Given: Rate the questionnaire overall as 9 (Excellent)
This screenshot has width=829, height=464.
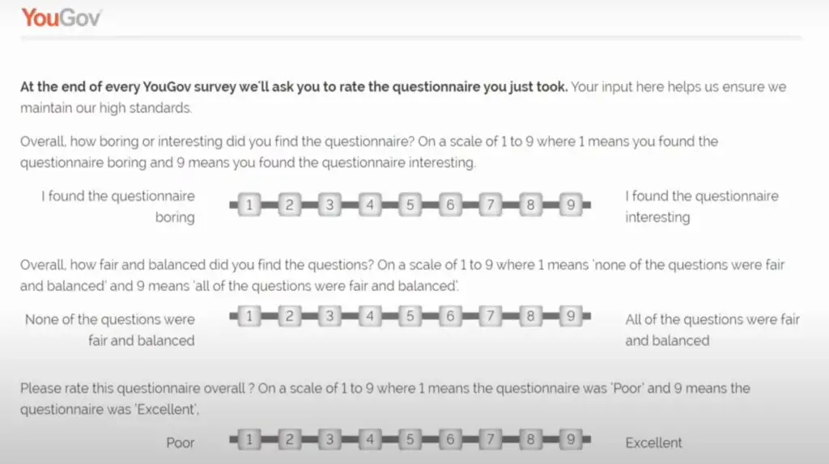Looking at the screenshot, I should (x=571, y=439).
